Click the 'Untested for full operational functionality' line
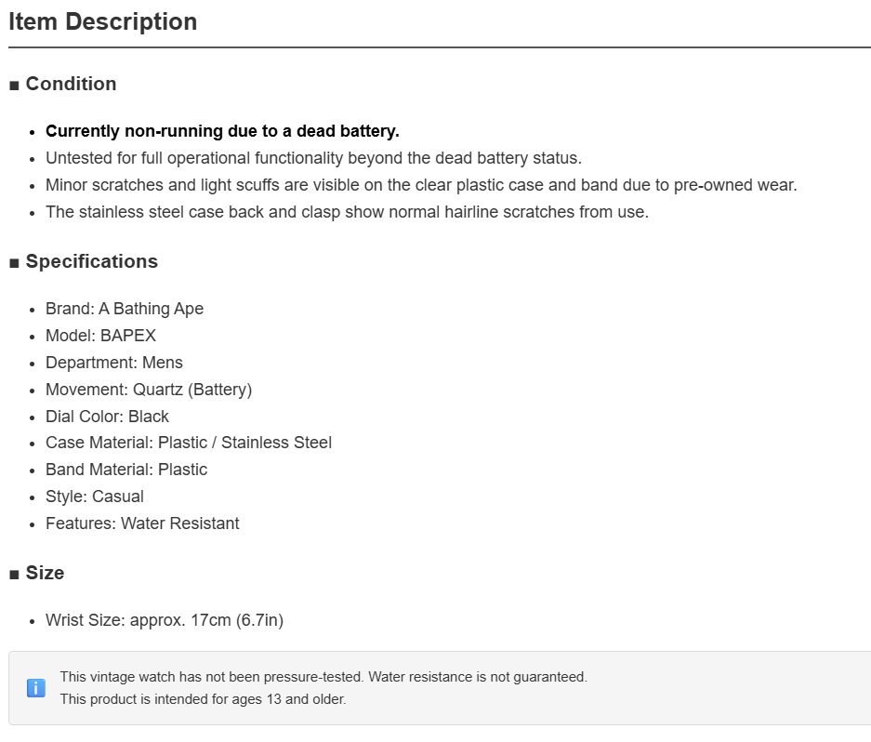The width and height of the screenshot is (871, 742). pos(313,158)
